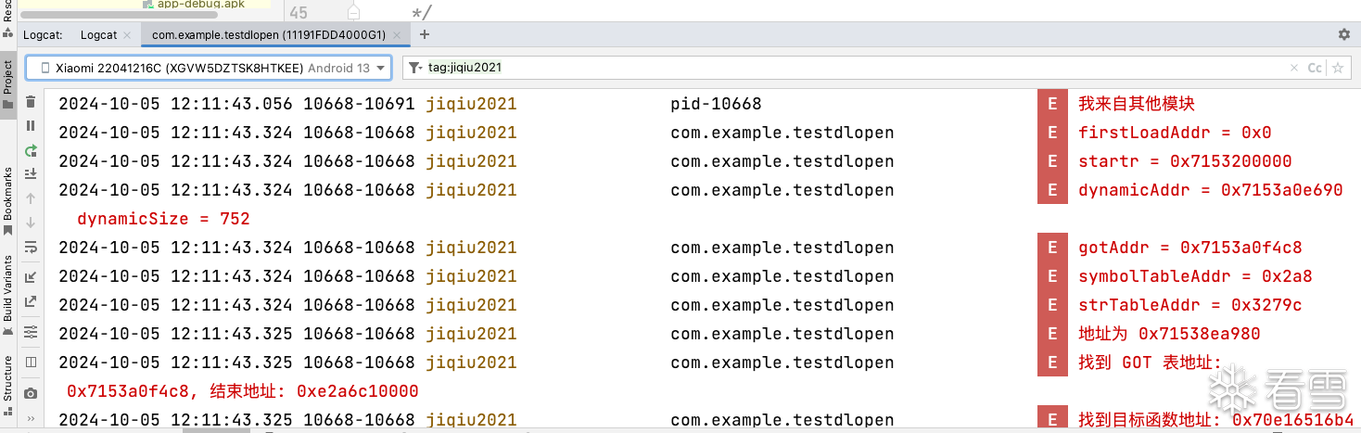Select com.example.testdlopen logcat tab
This screenshot has width=1361, height=433.
[269, 34]
